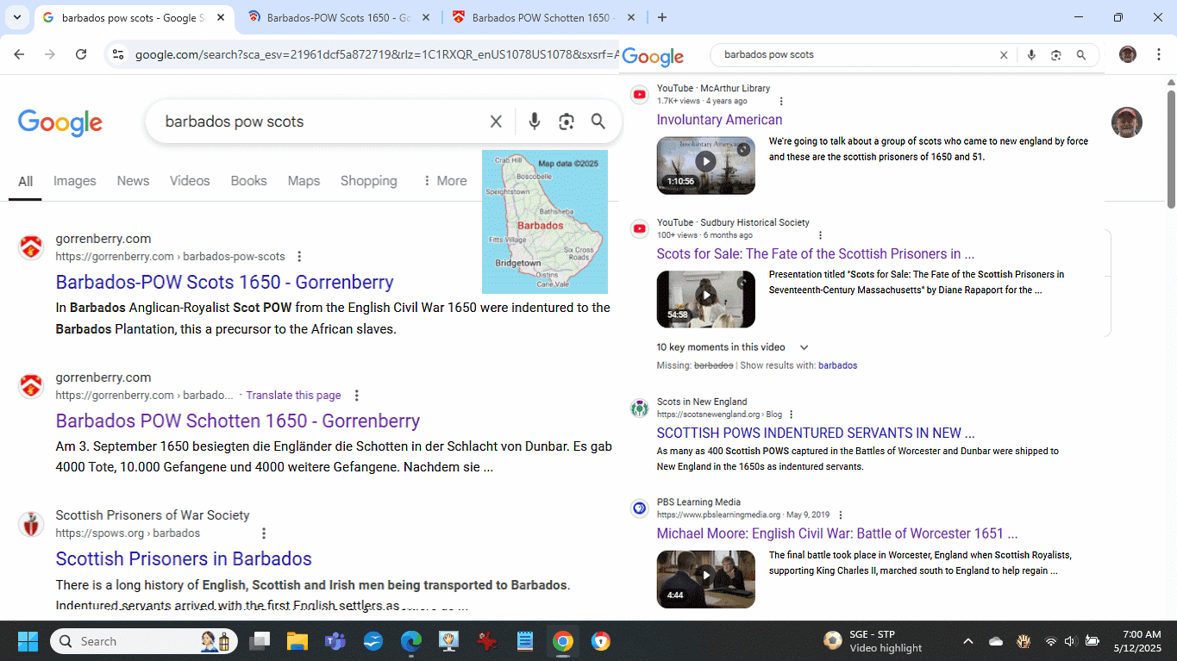Open the Scottish Prisoners in Barbados result

pyautogui.click(x=184, y=558)
